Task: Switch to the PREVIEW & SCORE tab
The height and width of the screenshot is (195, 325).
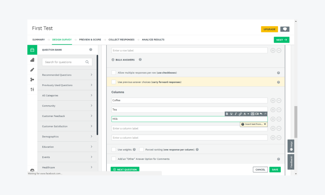Action: click(90, 40)
